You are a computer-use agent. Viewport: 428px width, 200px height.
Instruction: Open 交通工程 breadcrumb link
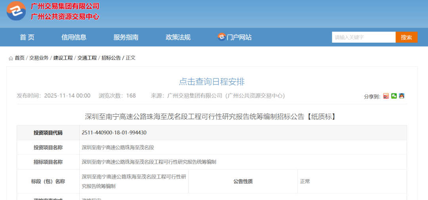click(87, 58)
